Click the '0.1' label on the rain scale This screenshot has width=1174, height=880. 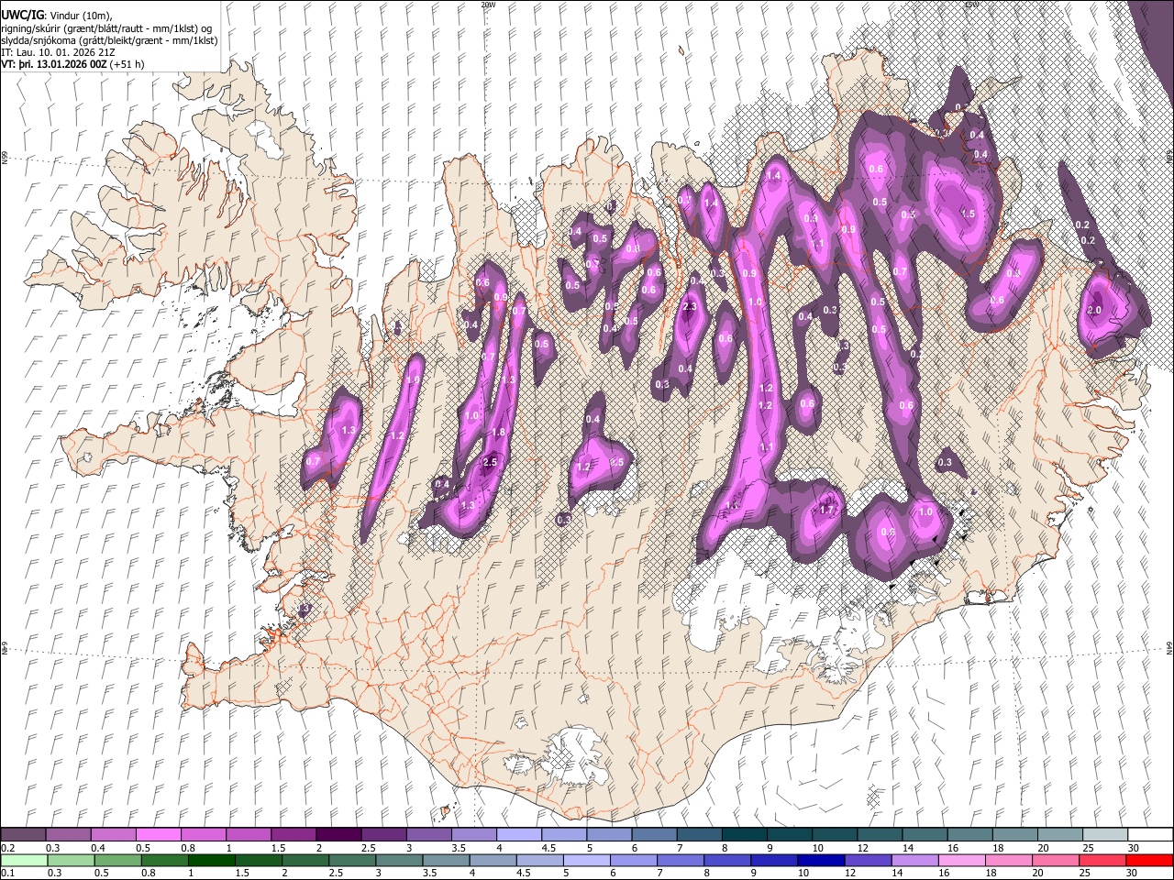point(7,873)
